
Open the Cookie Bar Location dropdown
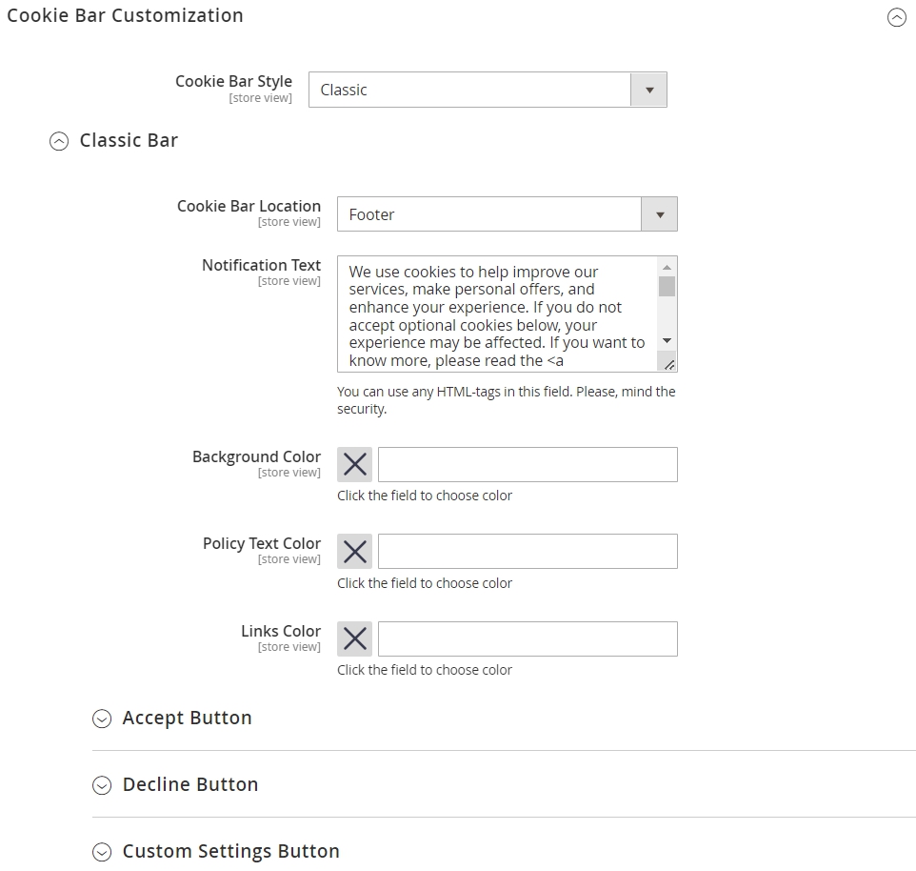point(508,214)
